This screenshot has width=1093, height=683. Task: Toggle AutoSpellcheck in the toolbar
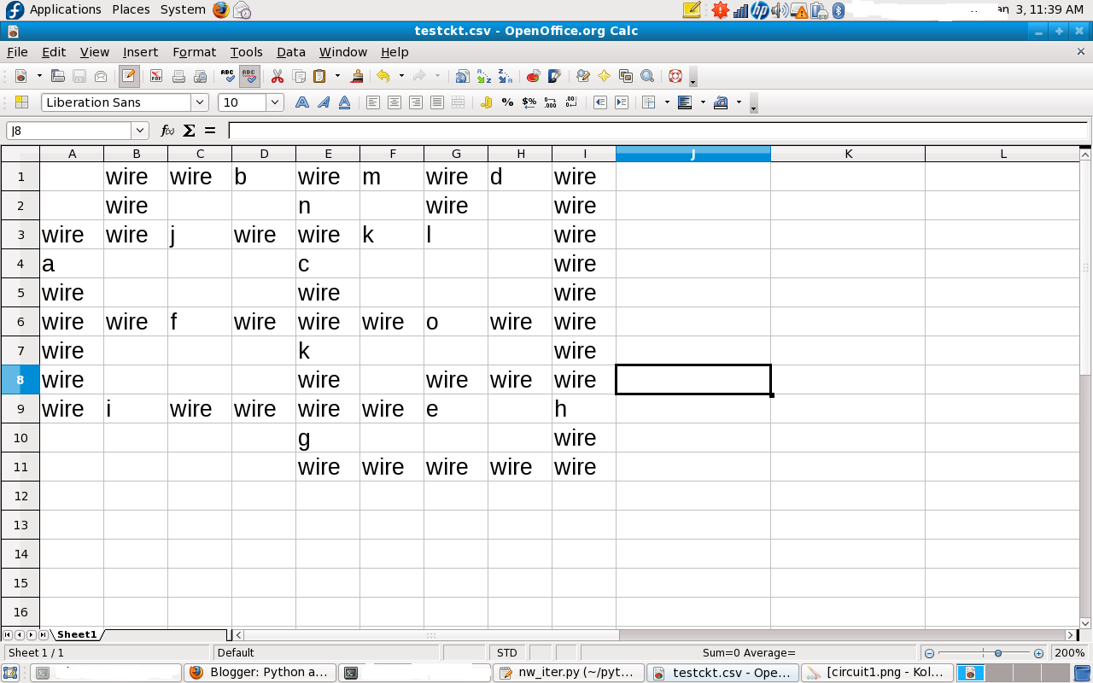click(249, 76)
